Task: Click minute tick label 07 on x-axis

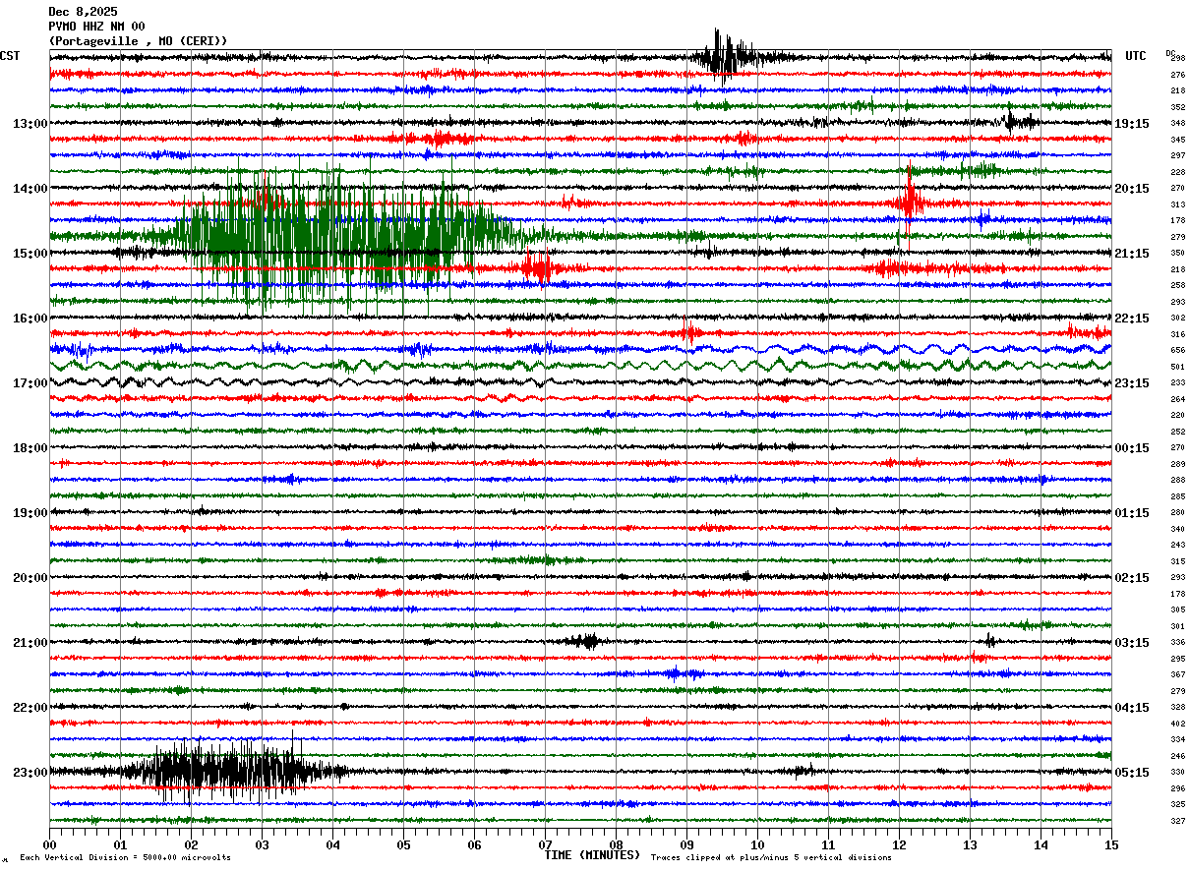Action: pos(545,844)
